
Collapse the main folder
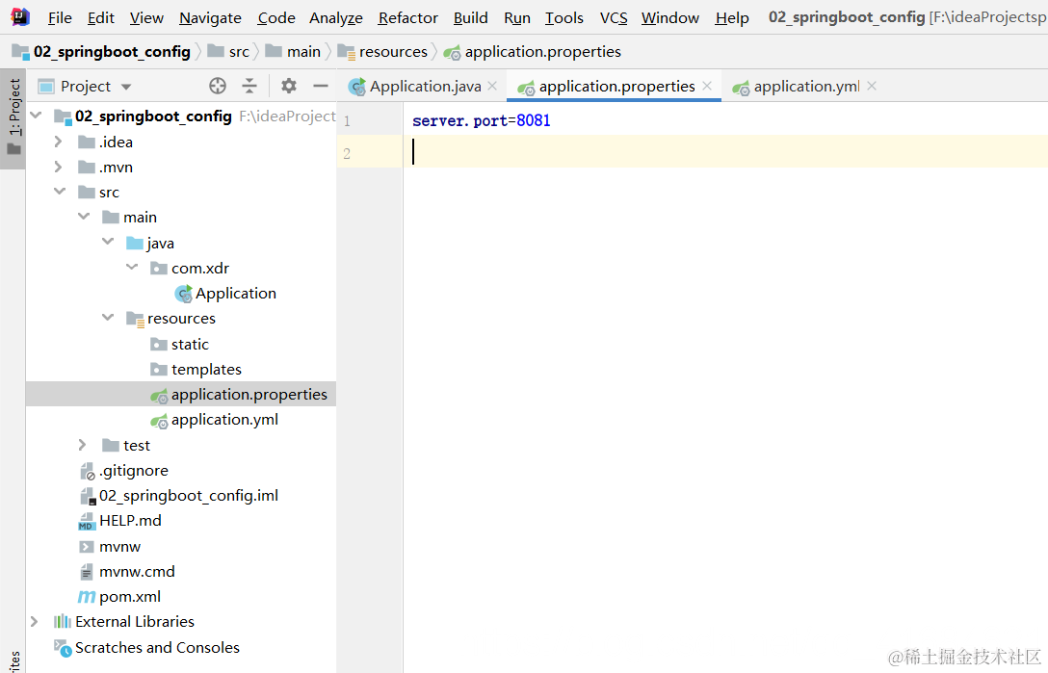point(84,216)
